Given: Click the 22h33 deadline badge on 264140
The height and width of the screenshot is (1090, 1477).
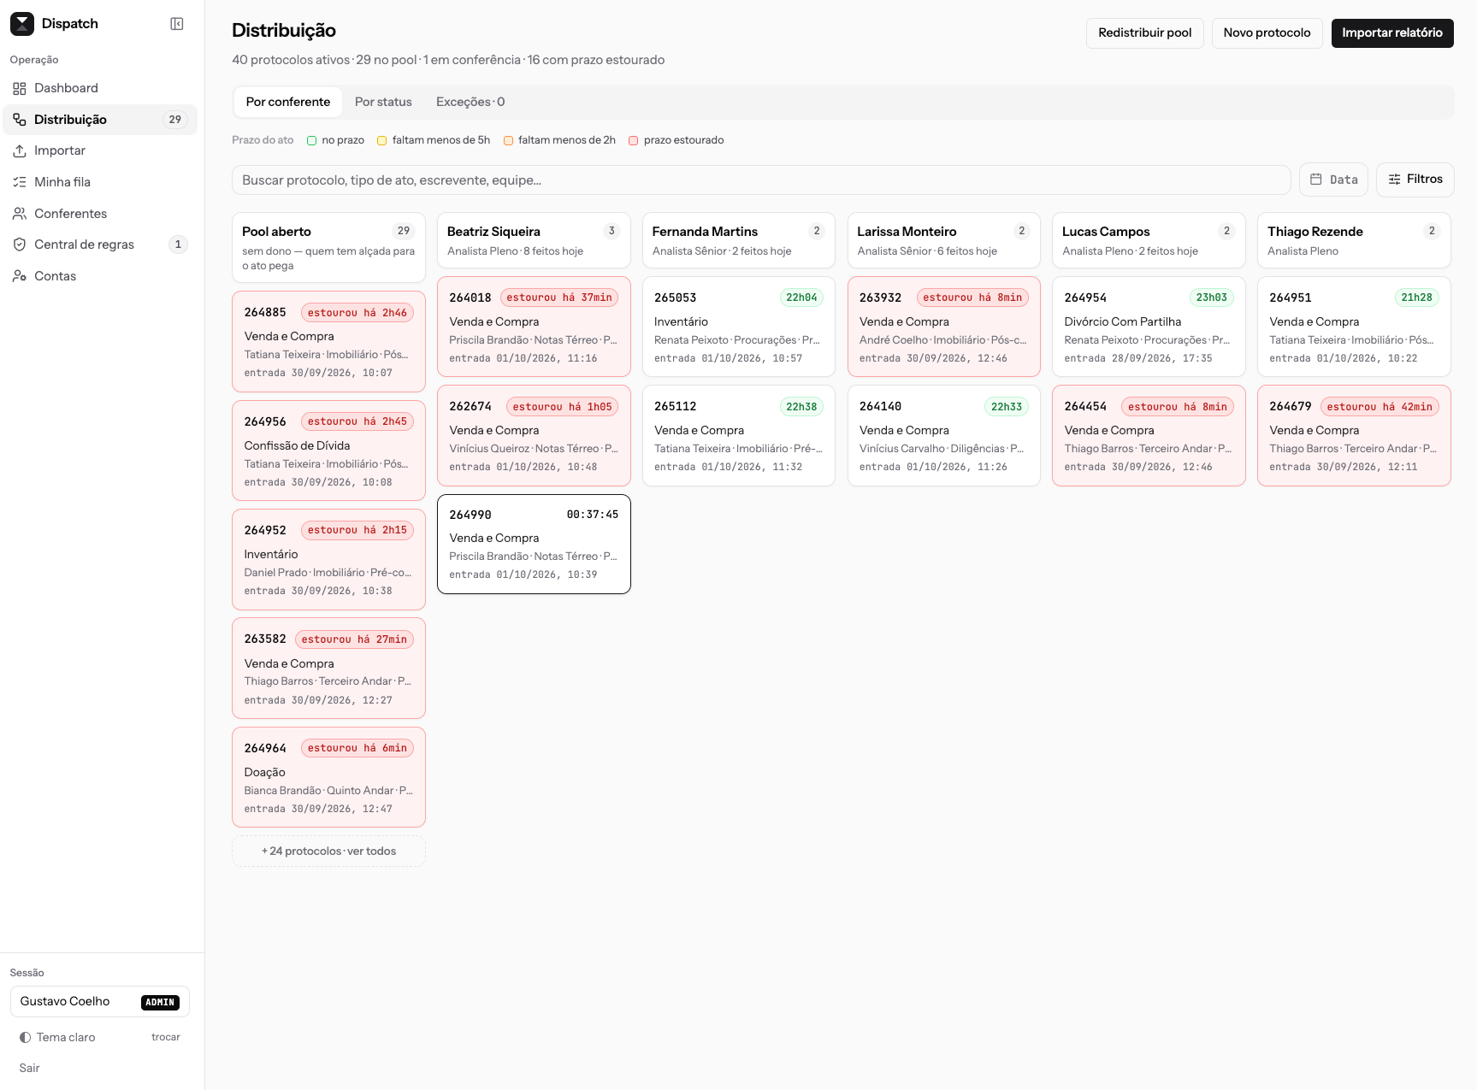Looking at the screenshot, I should click(x=1007, y=407).
